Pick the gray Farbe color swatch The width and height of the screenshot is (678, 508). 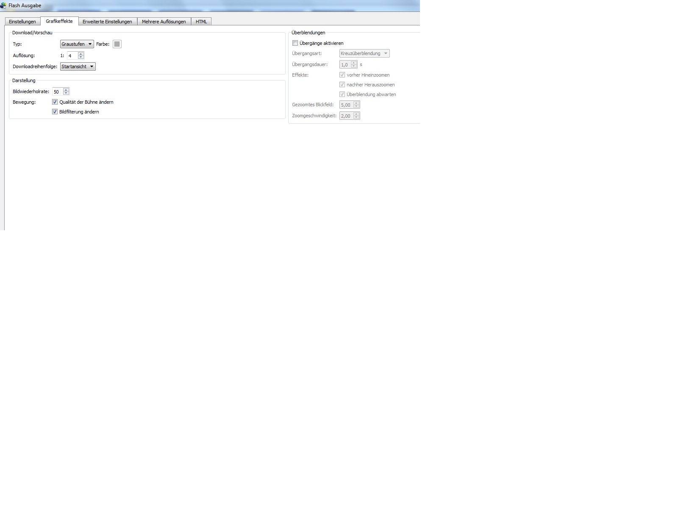point(117,44)
